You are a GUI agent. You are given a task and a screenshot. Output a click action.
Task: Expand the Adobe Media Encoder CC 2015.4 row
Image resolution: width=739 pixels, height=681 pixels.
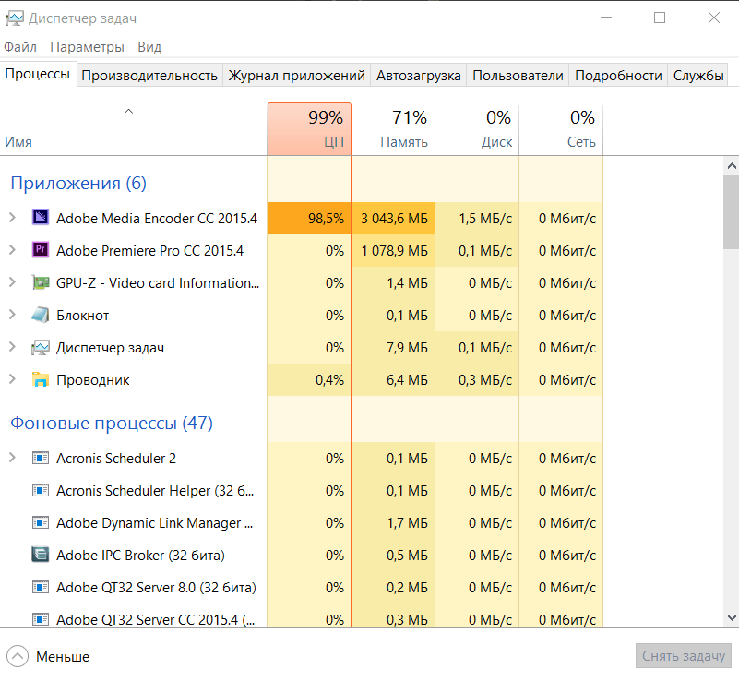click(x=13, y=218)
